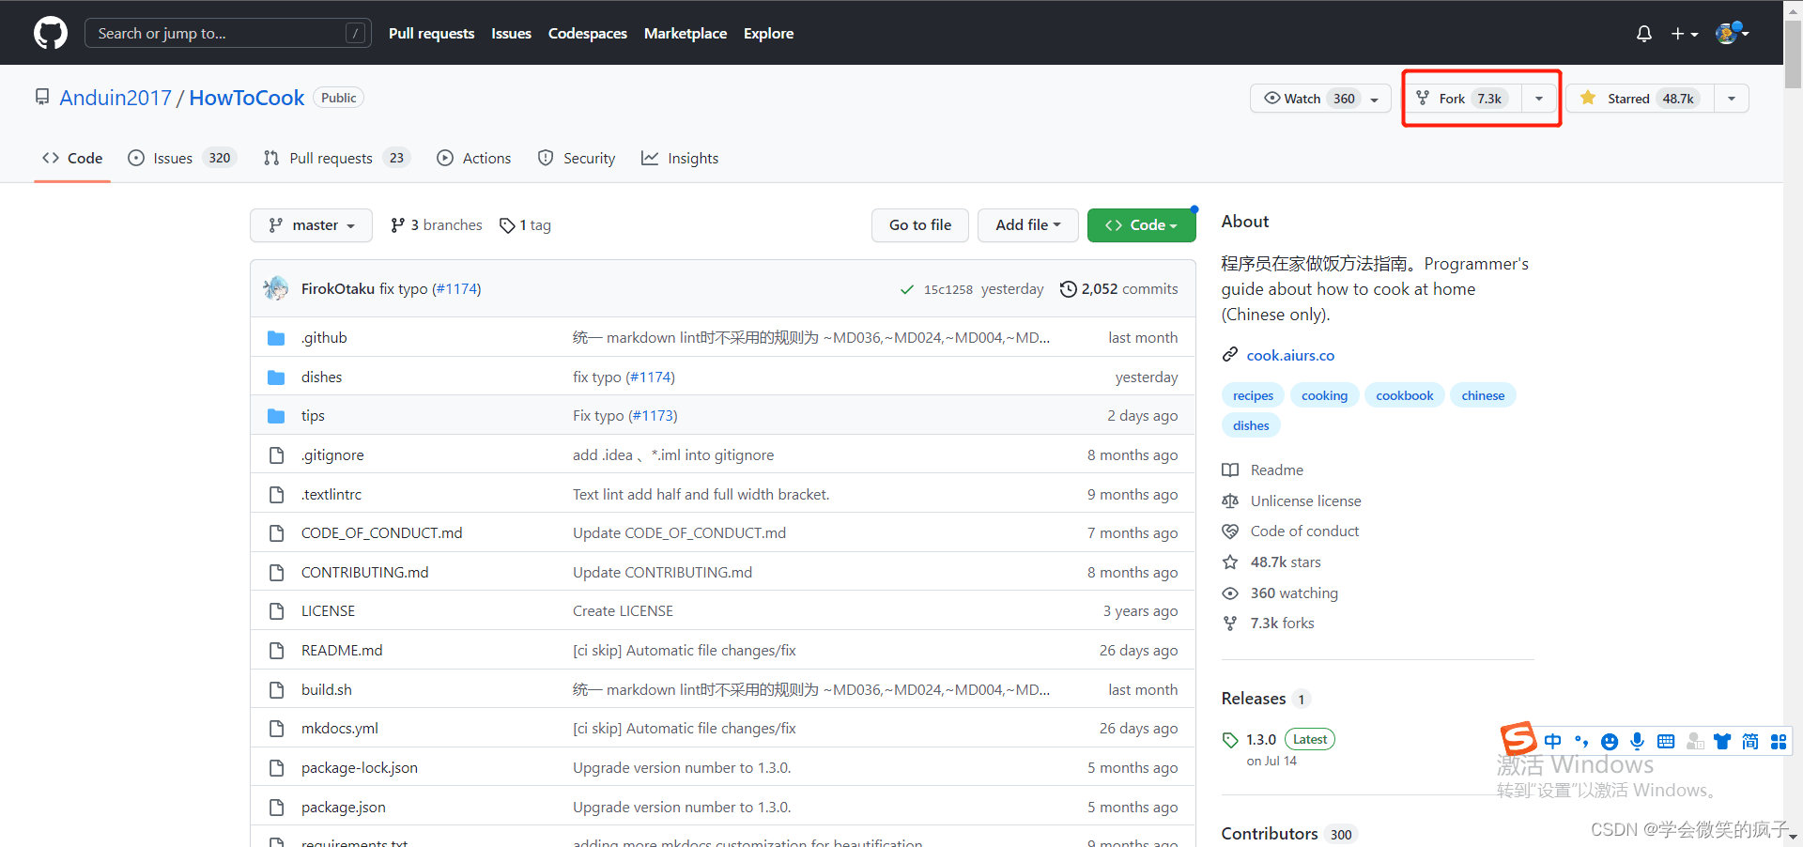Image resolution: width=1803 pixels, height=847 pixels.
Task: Open the Fix typo #1173 commit message
Action: pos(624,415)
